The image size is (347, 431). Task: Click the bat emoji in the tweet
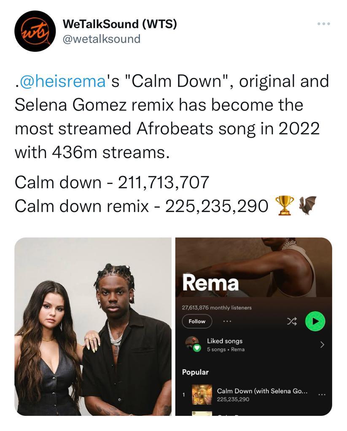pyautogui.click(x=307, y=205)
